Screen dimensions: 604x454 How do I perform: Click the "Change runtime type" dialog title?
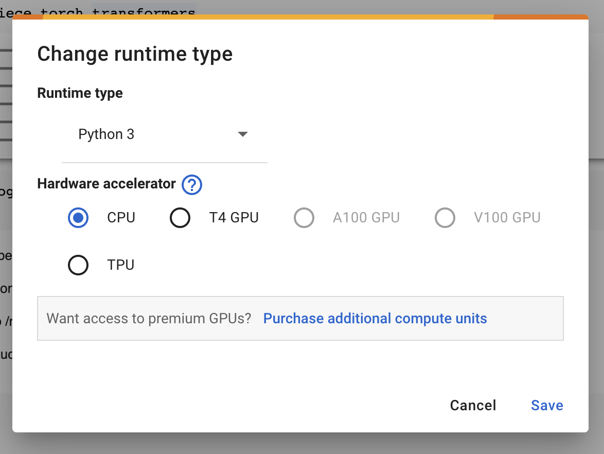(135, 54)
